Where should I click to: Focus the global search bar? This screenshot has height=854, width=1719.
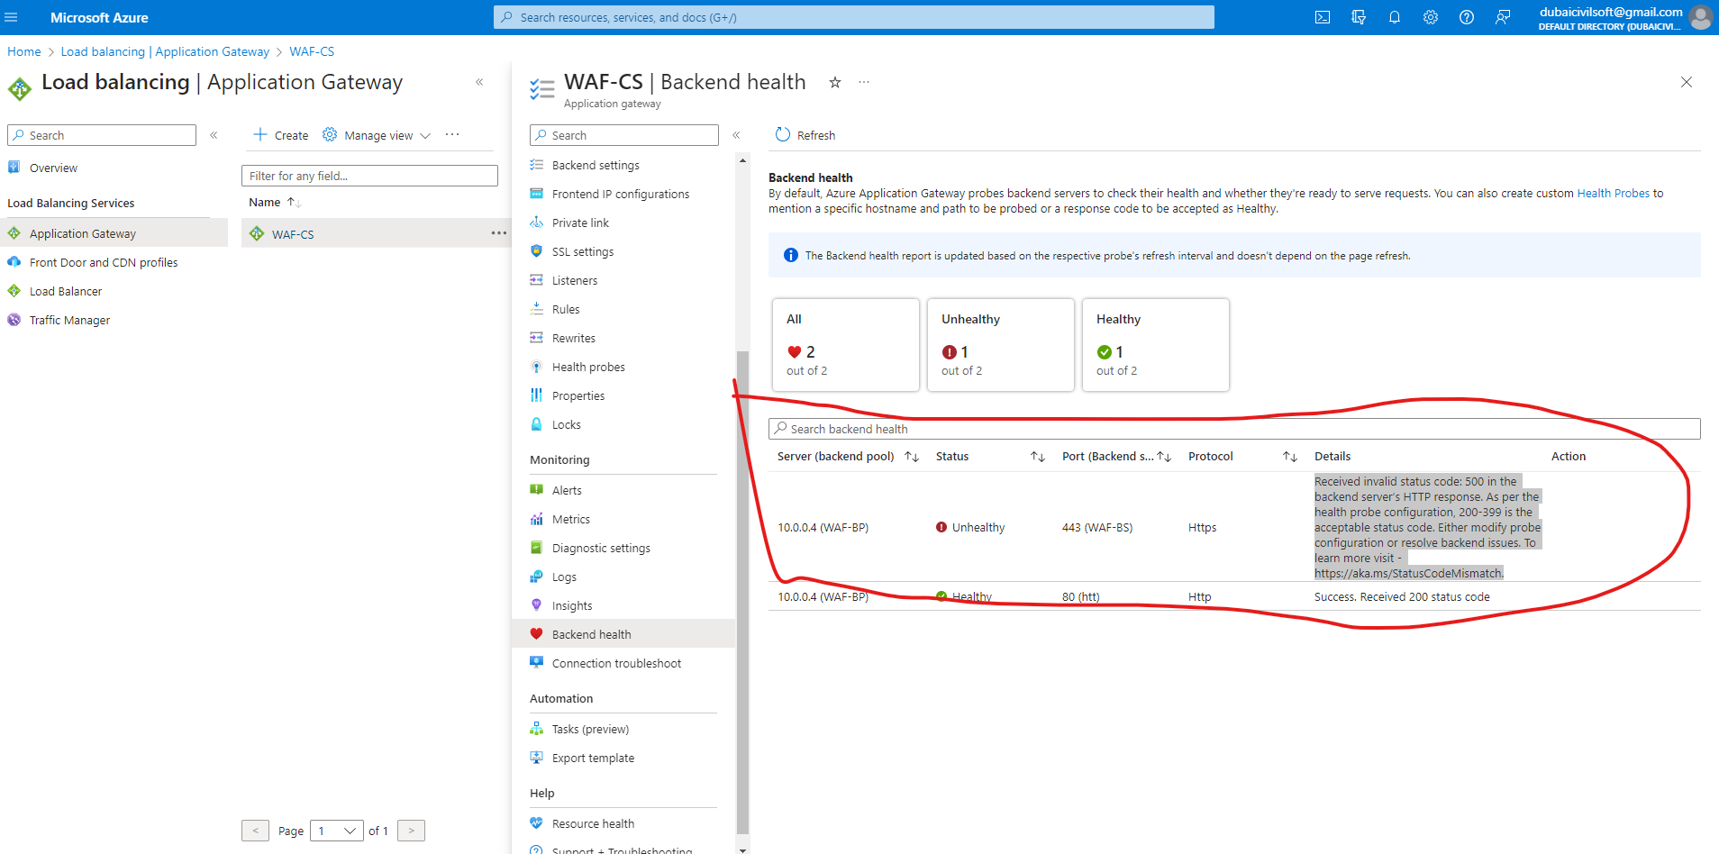click(x=853, y=17)
